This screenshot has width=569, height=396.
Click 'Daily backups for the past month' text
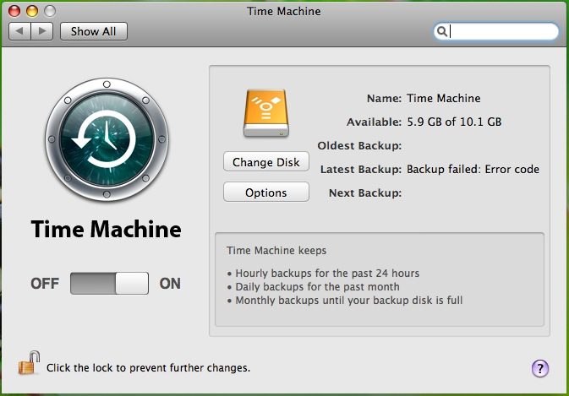click(318, 287)
